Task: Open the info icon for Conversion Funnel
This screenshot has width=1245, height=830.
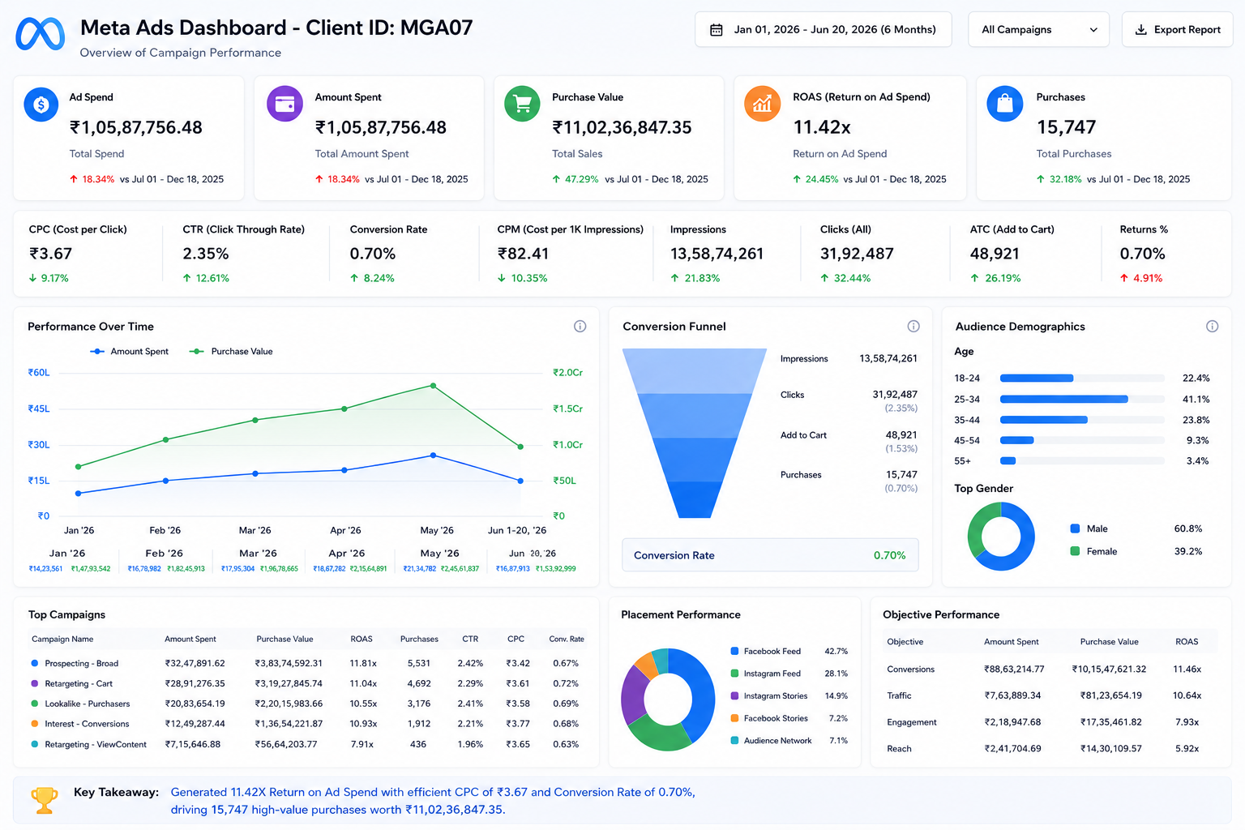Action: [x=913, y=327]
